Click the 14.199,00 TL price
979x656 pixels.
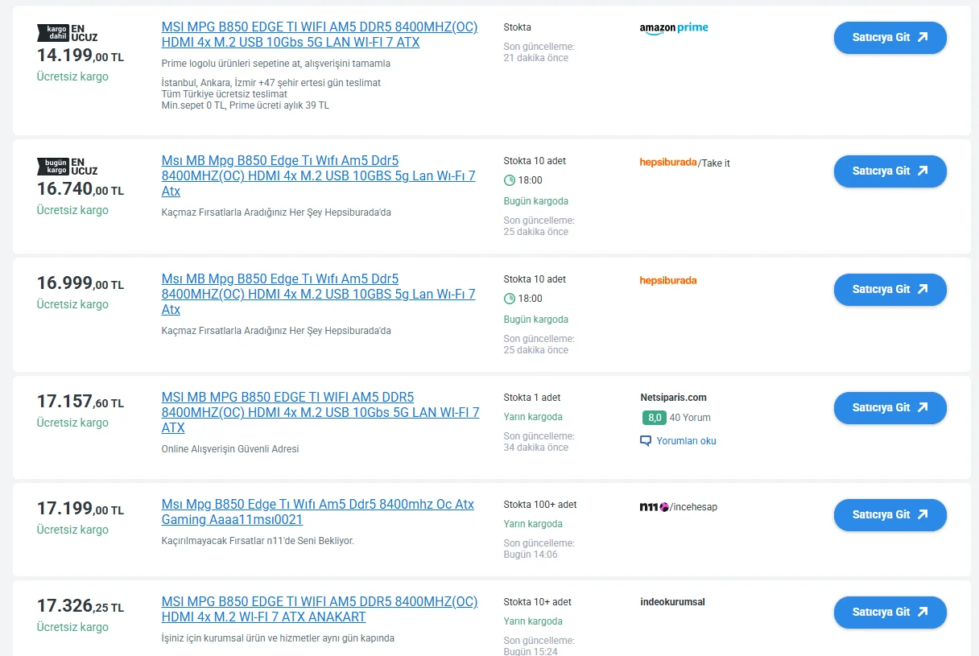(x=81, y=56)
